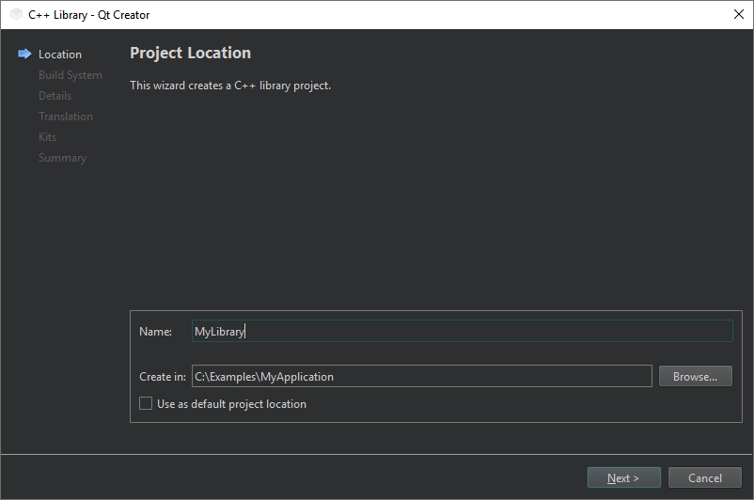Go to the Details wizard step
This screenshot has height=500, width=754.
pyautogui.click(x=55, y=96)
